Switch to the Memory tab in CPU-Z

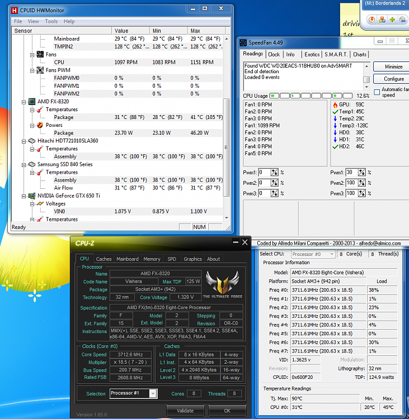(152, 259)
